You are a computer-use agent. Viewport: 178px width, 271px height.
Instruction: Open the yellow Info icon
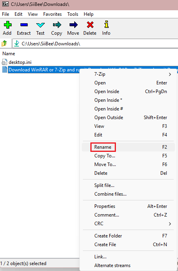pos(106,24)
